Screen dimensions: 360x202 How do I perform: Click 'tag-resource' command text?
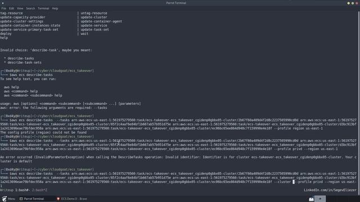tap(11, 13)
